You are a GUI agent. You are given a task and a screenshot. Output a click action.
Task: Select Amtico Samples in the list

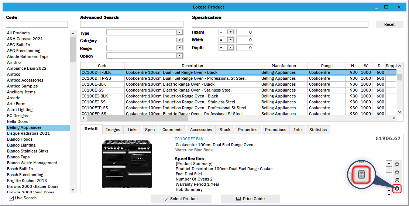(x=38, y=86)
